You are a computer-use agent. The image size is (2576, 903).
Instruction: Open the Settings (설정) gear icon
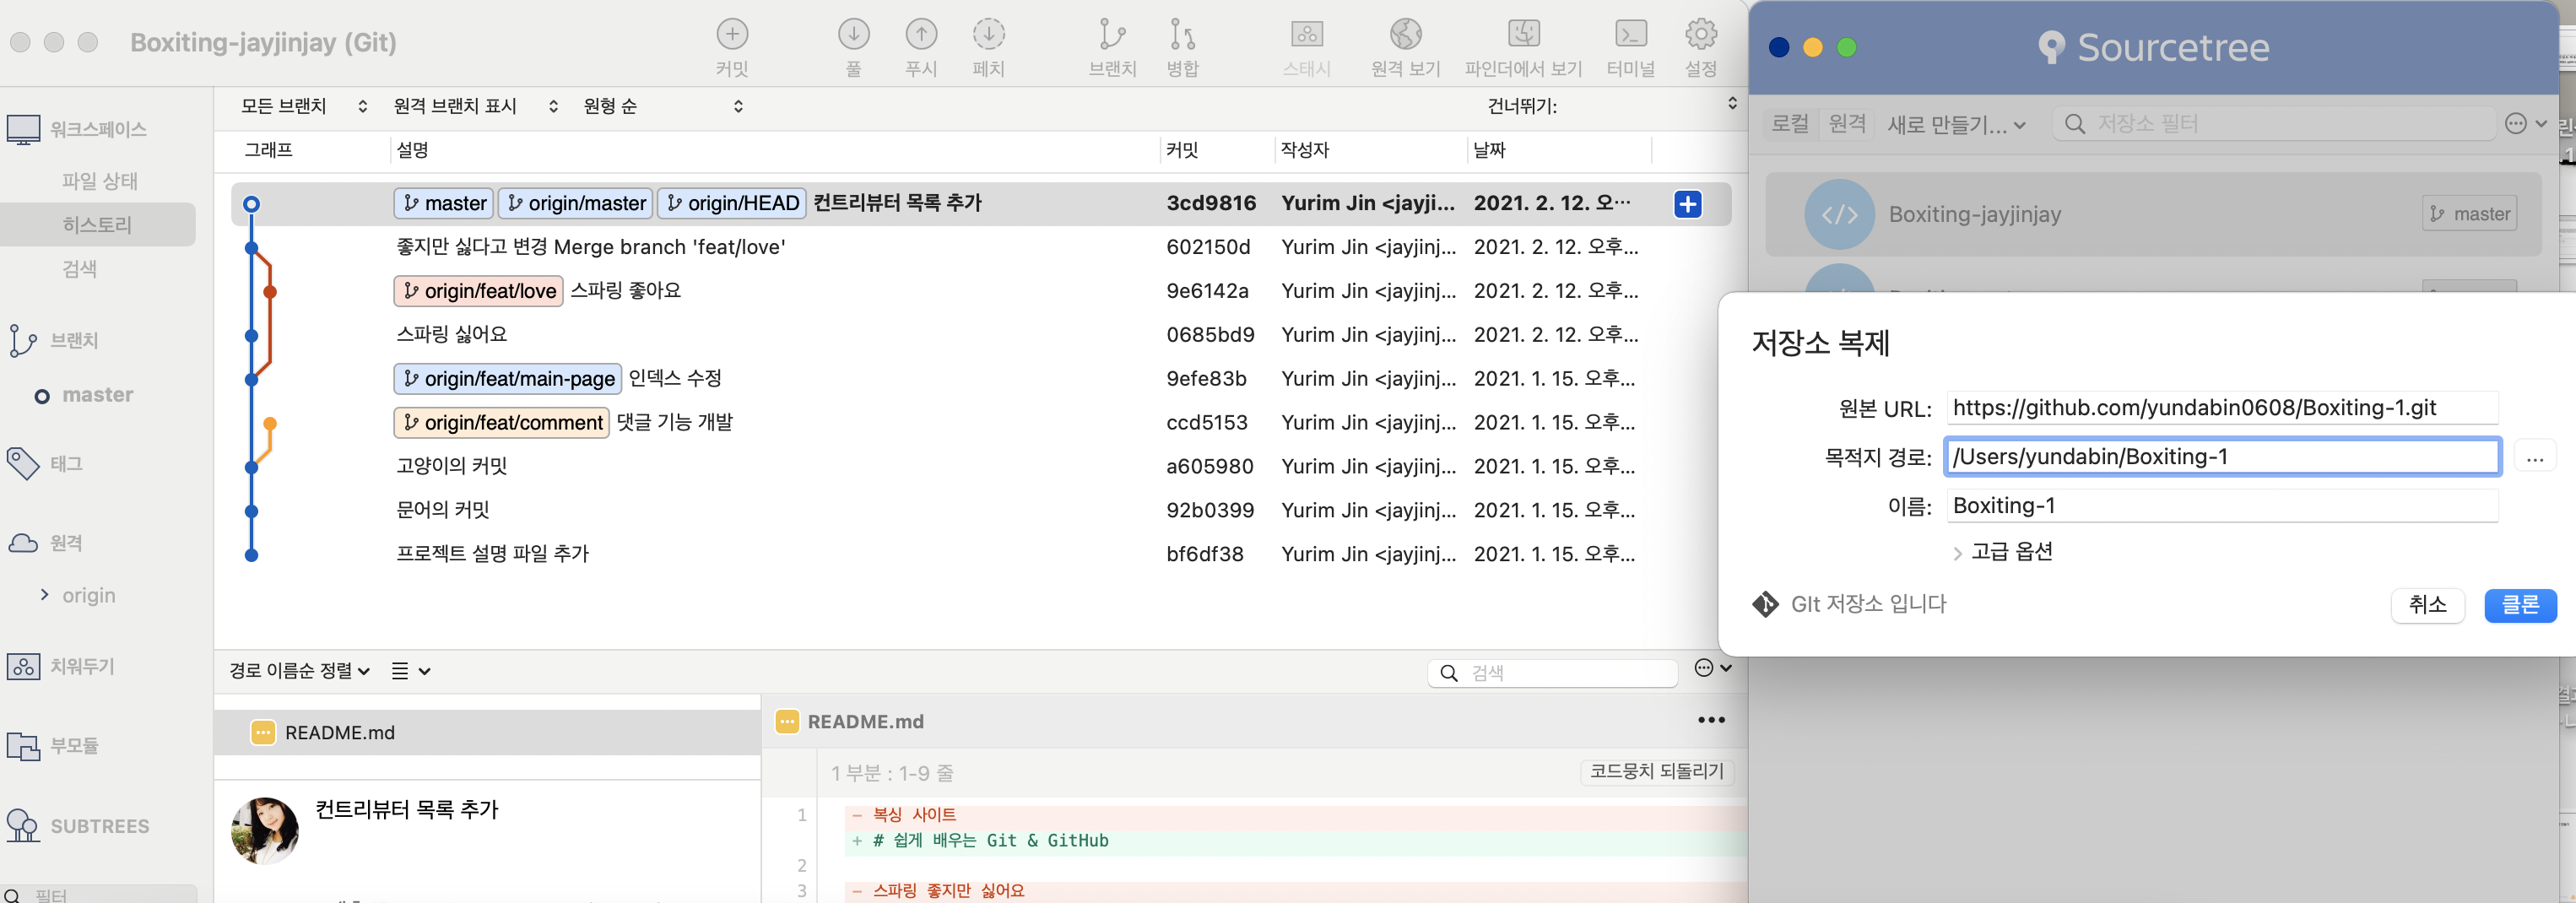pos(1700,35)
